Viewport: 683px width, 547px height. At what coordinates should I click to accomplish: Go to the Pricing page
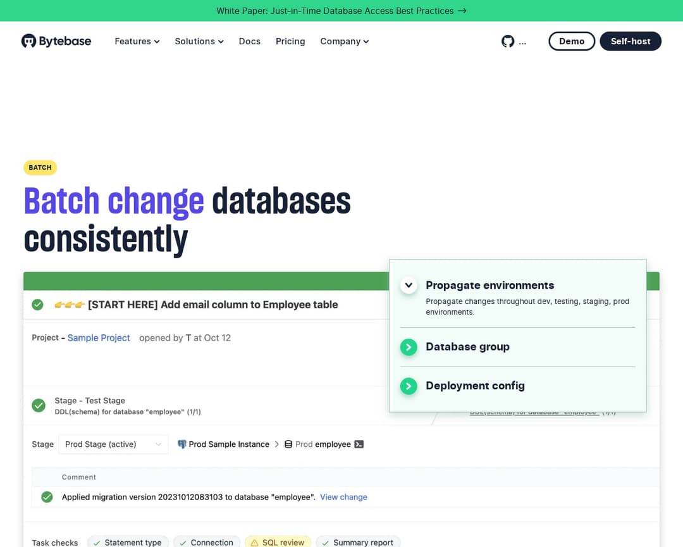(290, 41)
